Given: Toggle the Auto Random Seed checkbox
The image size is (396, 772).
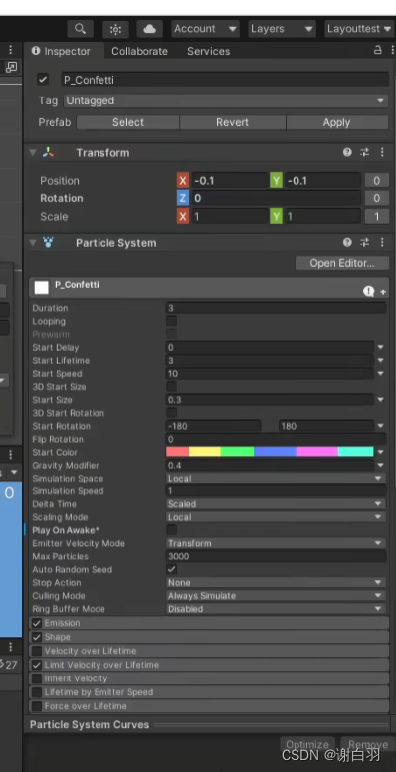Looking at the screenshot, I should [x=171, y=569].
